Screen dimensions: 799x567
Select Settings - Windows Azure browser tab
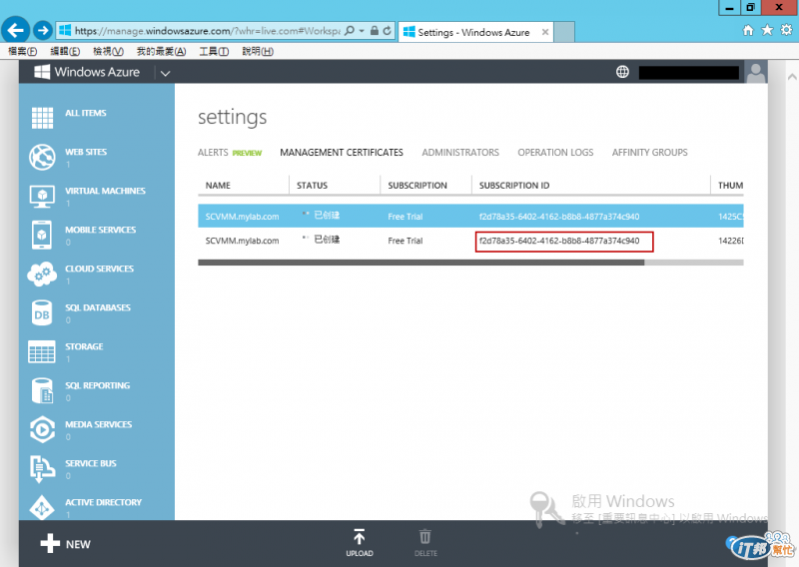click(476, 32)
